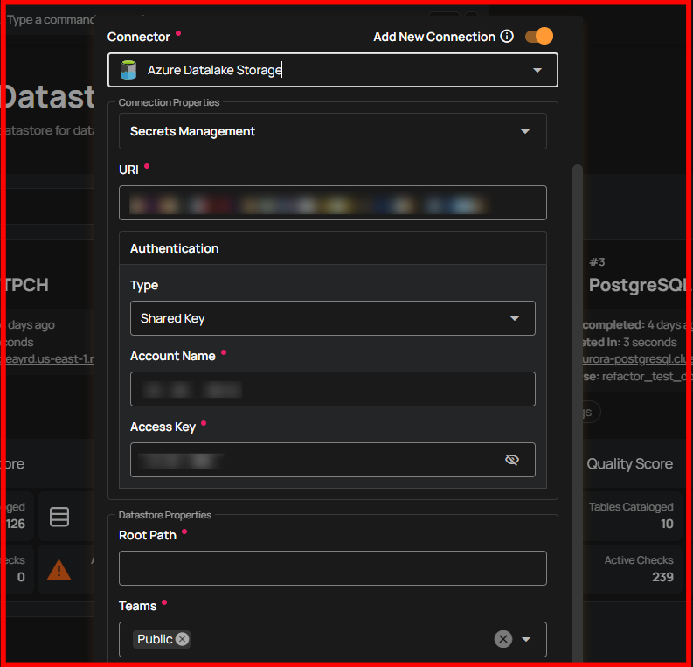Click the dialog's vertical scrollbar
This screenshot has height=667, width=693.
[577, 350]
